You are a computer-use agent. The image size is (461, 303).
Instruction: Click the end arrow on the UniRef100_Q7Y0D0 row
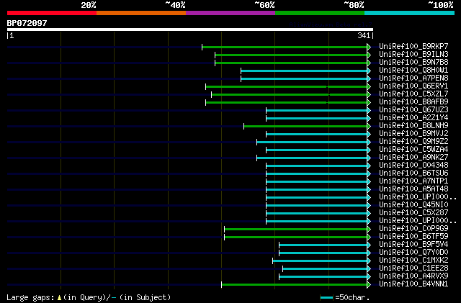click(369, 253)
